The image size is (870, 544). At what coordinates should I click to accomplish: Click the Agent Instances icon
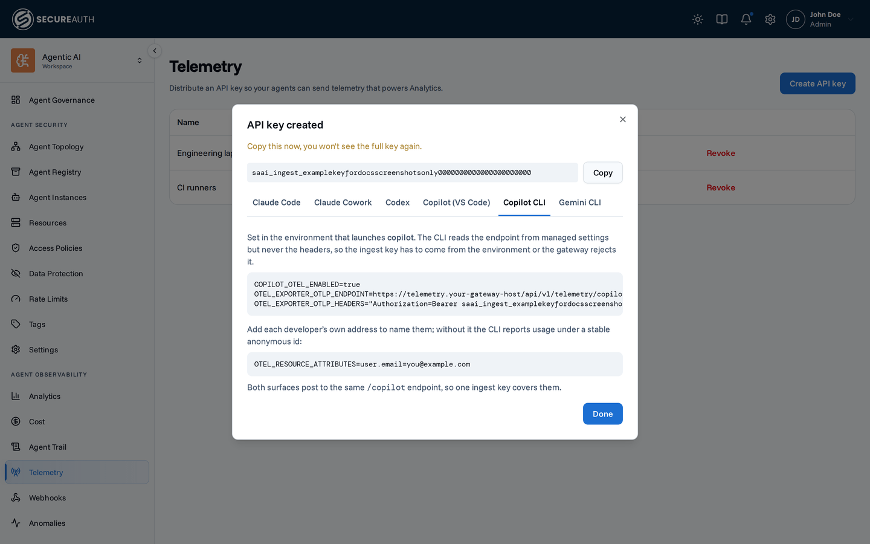pyautogui.click(x=16, y=197)
